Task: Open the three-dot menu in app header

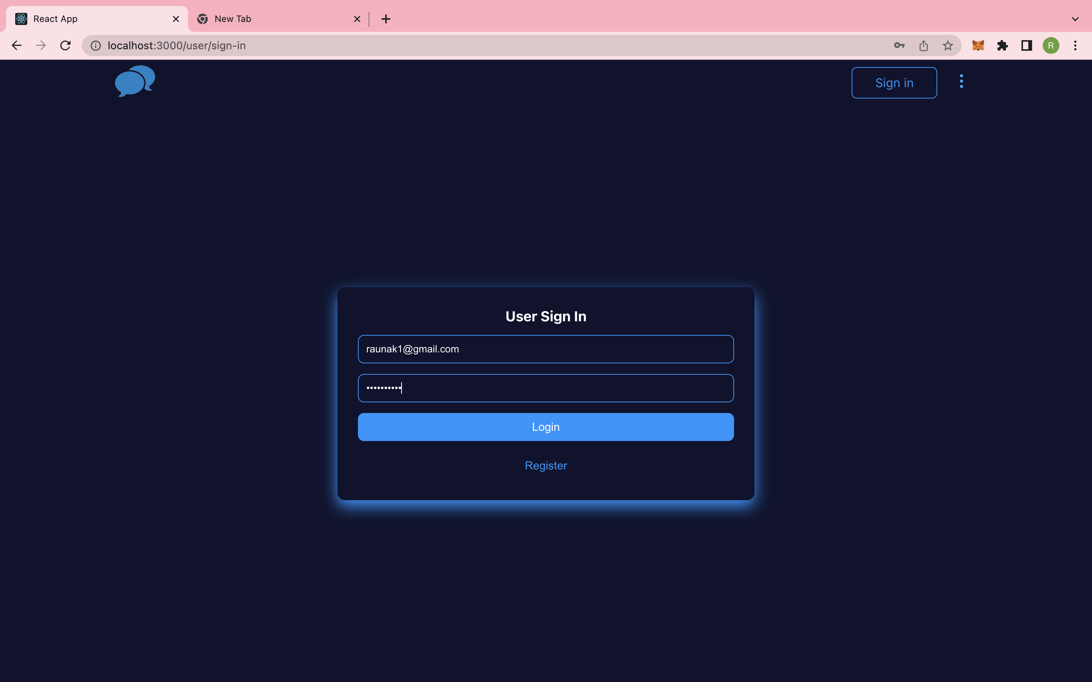Action: click(x=961, y=81)
